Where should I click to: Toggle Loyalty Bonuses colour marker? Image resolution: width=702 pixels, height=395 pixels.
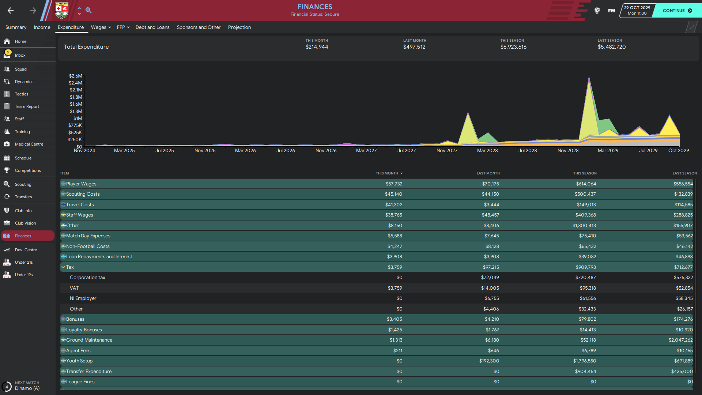(x=63, y=330)
